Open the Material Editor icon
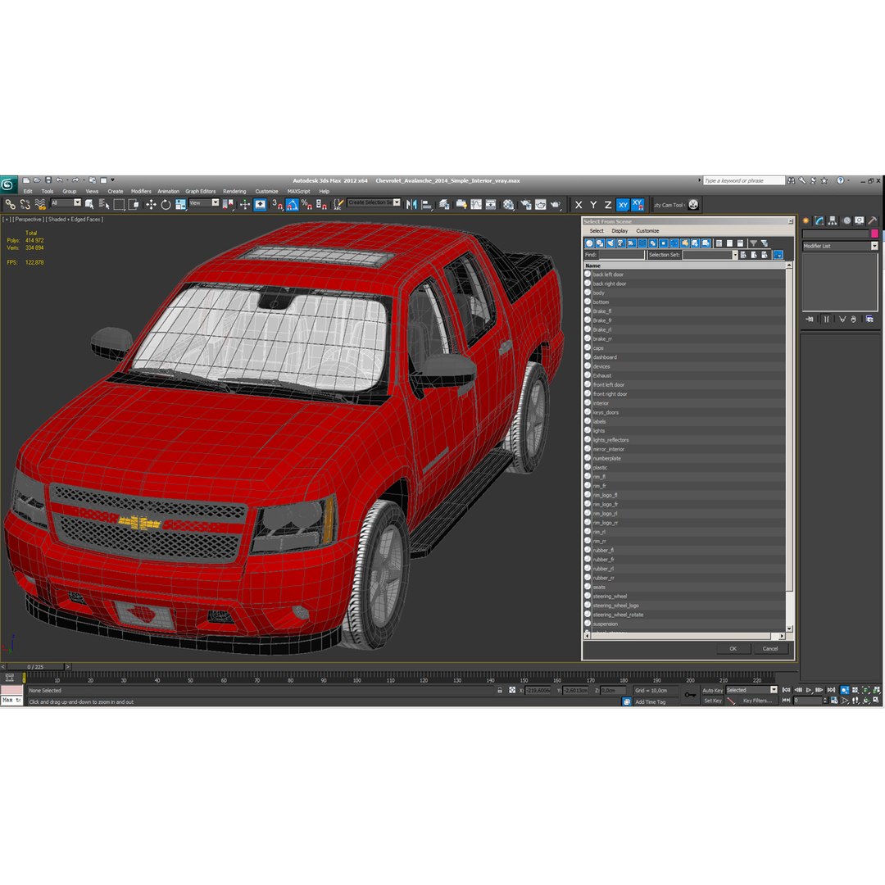885x885 pixels. (509, 204)
